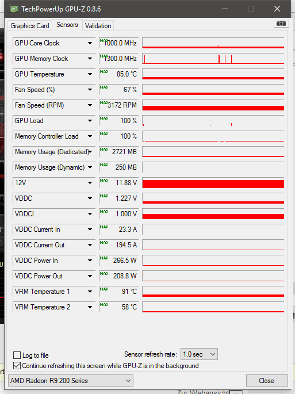Open the VDDC sensor dropdown
This screenshot has width=295, height=394.
(90, 198)
